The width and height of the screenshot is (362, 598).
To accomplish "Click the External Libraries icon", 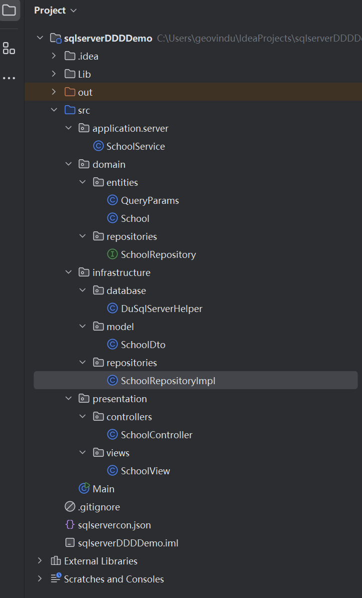I will 56,561.
